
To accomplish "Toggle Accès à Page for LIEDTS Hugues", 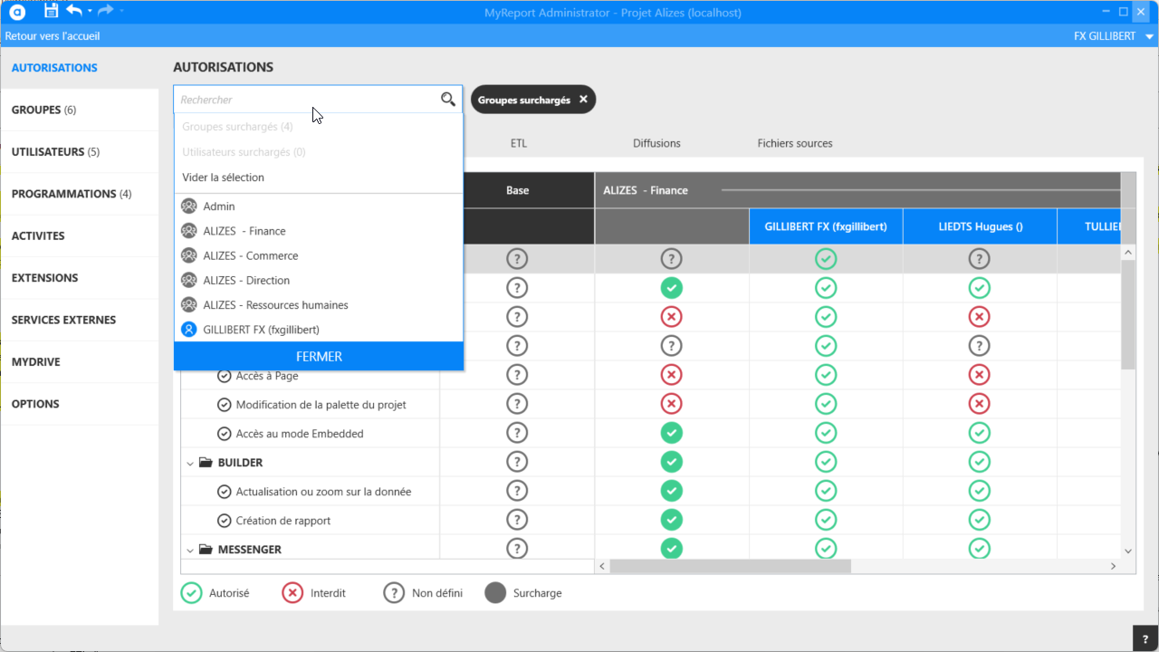I will (979, 376).
